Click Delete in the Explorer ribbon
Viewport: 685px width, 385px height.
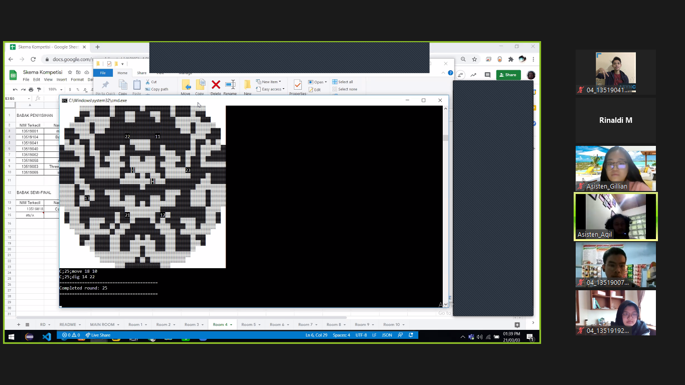[216, 87]
